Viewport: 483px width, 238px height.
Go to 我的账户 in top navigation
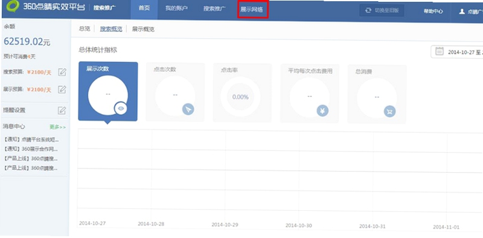pos(176,8)
